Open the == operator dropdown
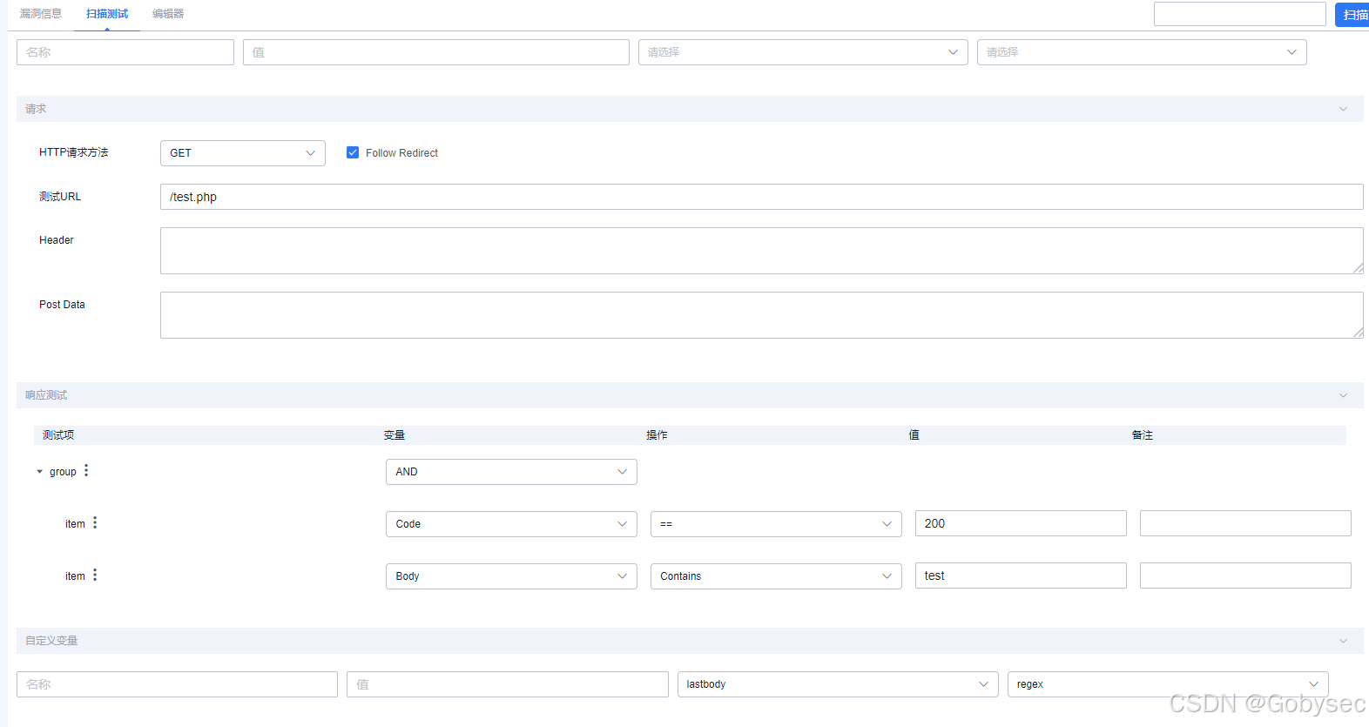 [x=776, y=524]
